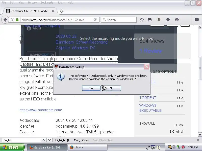
Task: Toggle Match Case in find bar
Action: 81,140
